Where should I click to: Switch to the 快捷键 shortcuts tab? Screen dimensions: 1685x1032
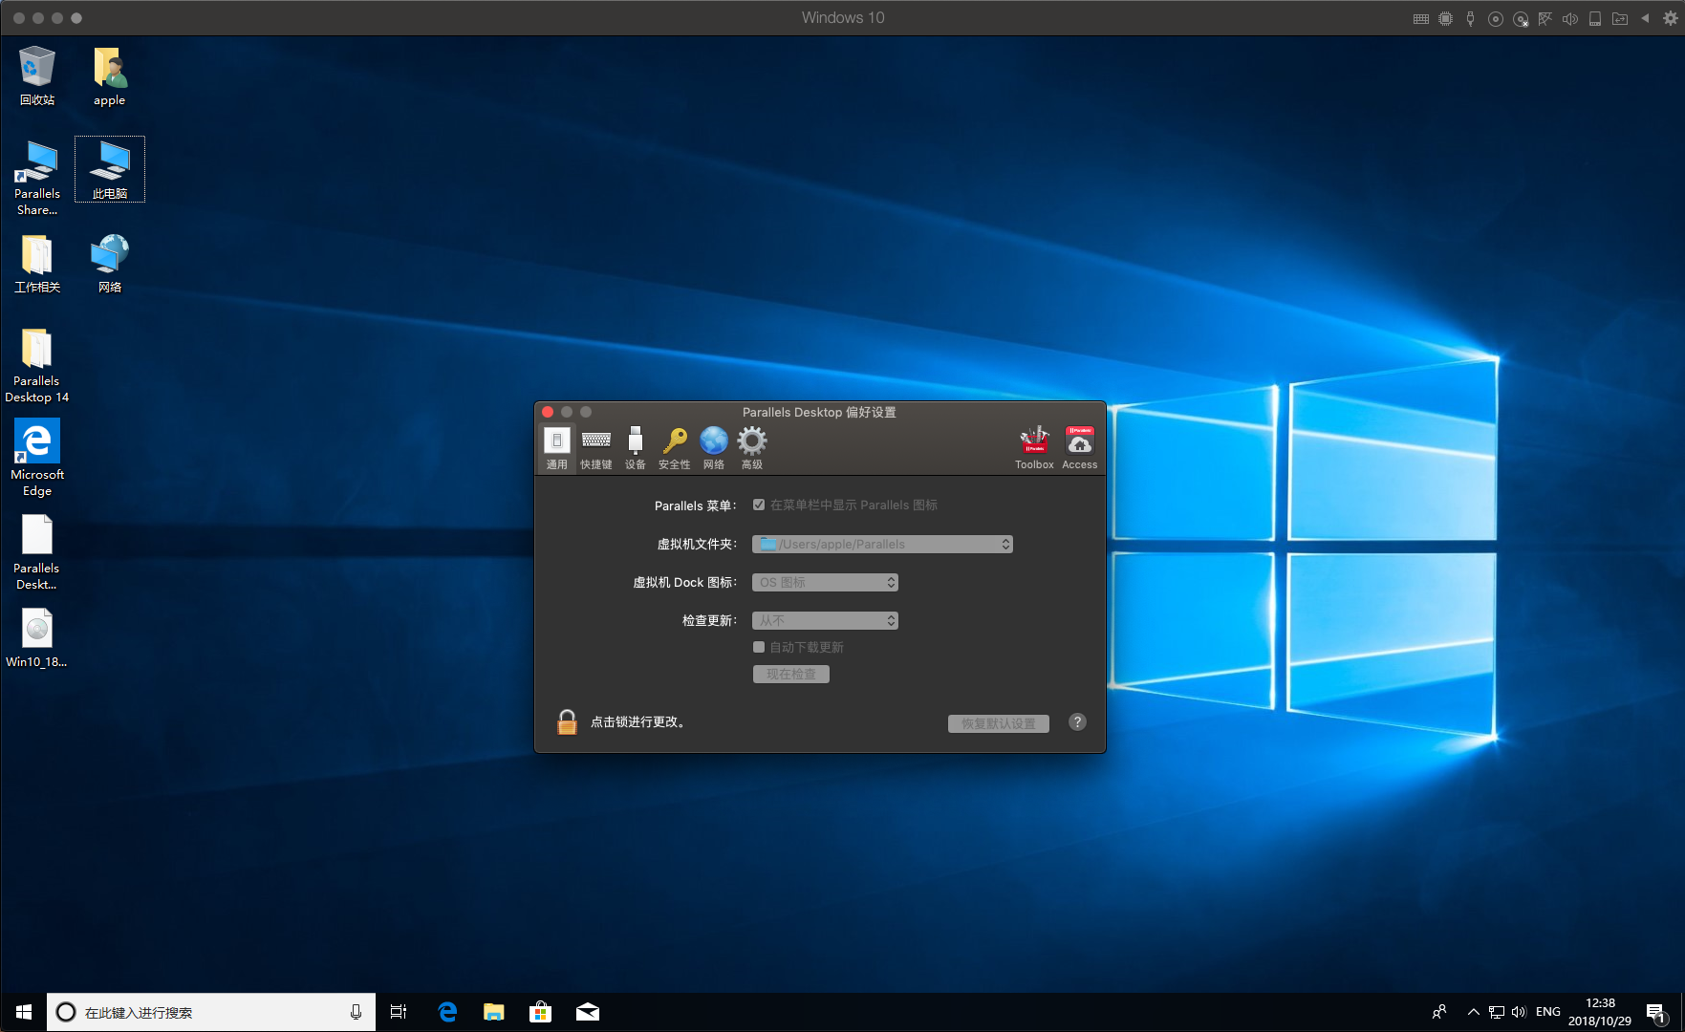point(596,448)
